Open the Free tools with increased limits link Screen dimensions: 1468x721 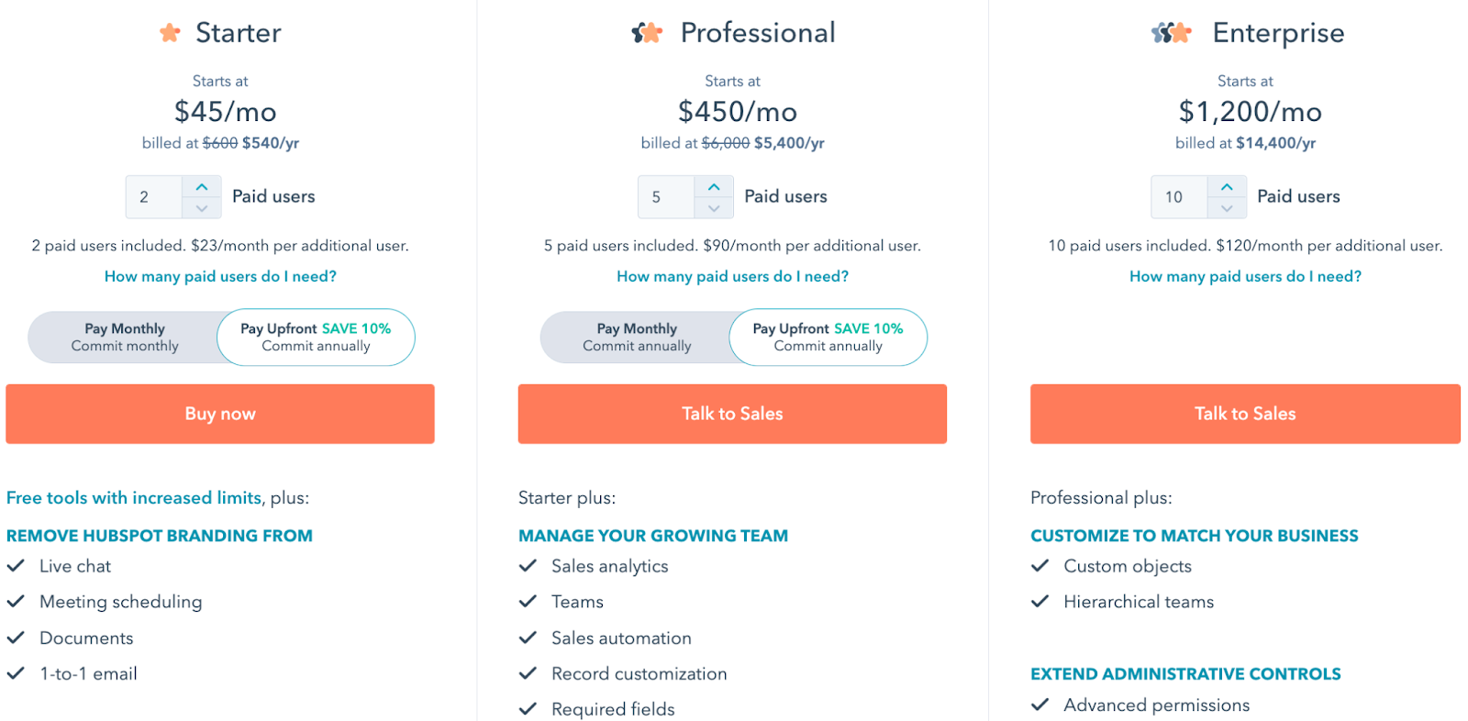(134, 497)
